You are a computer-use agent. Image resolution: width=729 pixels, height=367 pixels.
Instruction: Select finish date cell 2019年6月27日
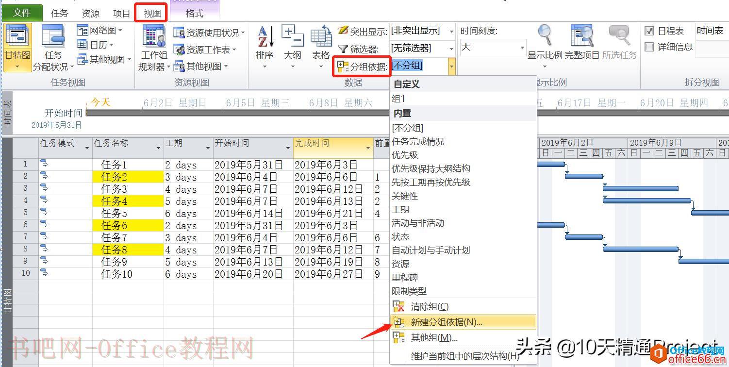[333, 274]
